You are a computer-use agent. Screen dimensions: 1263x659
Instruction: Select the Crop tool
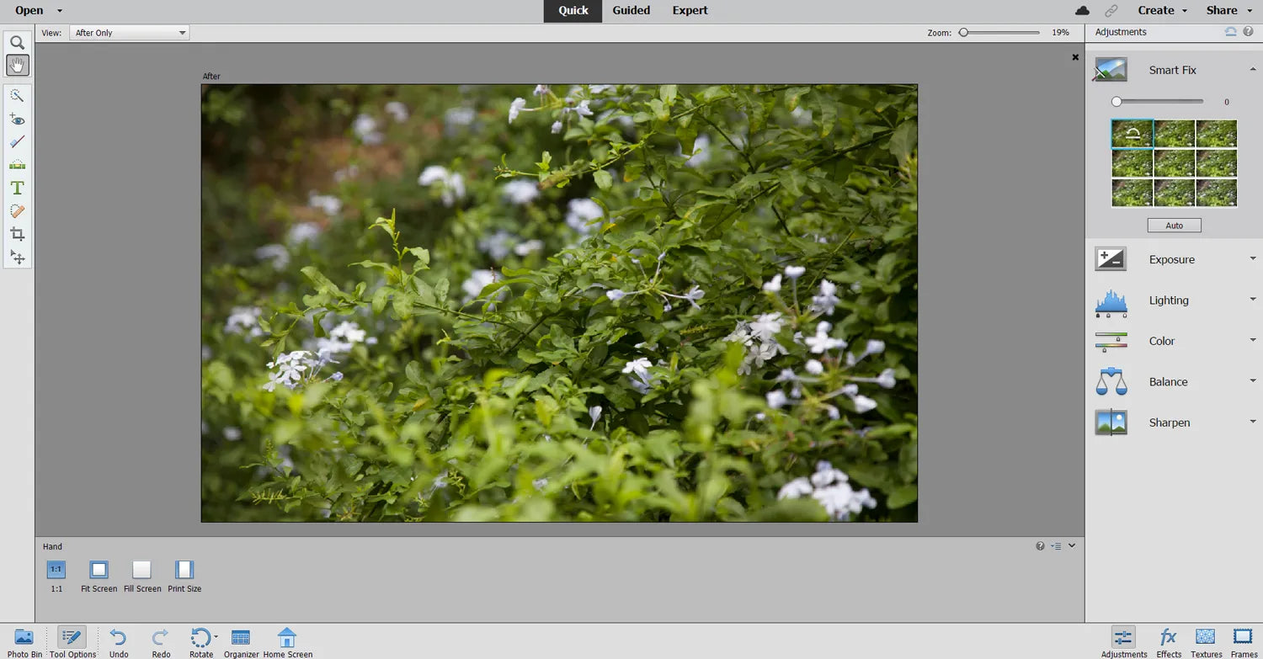point(17,233)
